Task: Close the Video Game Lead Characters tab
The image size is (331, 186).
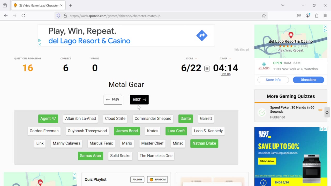Action: point(61,5)
